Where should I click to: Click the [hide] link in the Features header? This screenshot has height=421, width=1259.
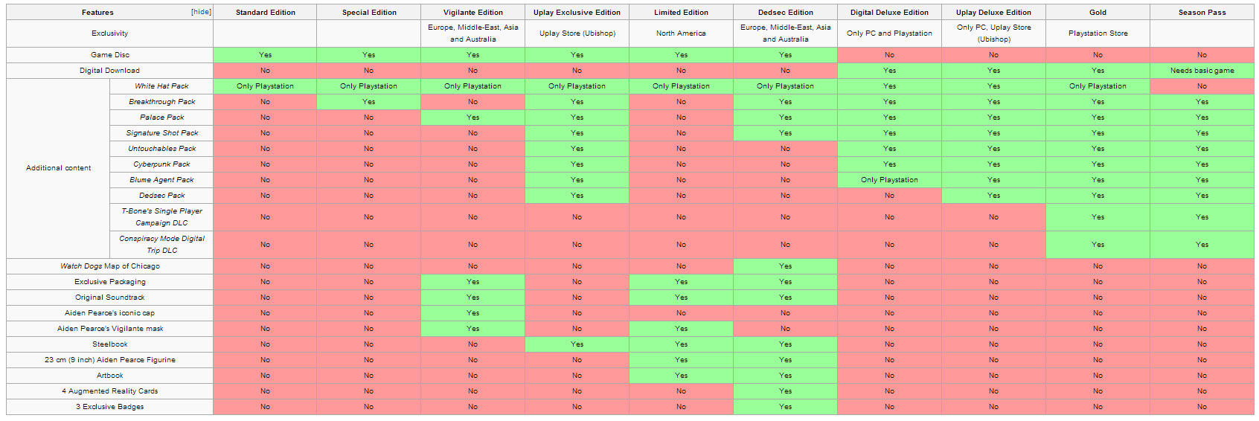coord(201,12)
